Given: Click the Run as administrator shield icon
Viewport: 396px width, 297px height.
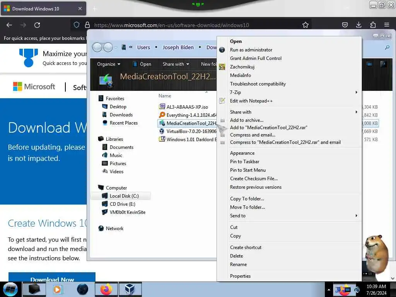Looking at the screenshot, I should coord(222,50).
